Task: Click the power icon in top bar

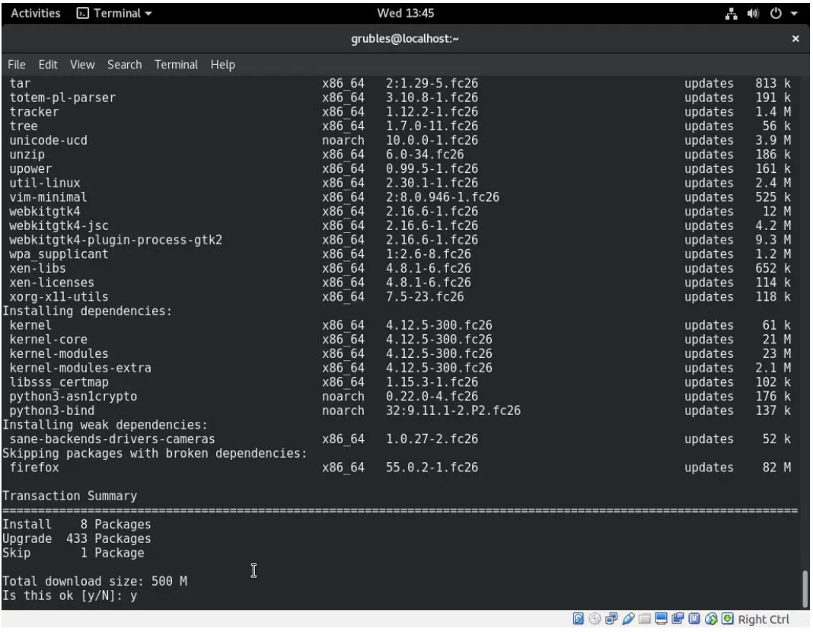Action: (775, 14)
